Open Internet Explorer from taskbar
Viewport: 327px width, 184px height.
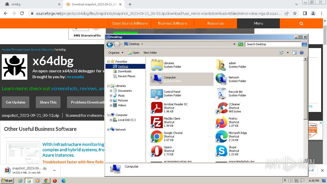pyautogui.click(x=20, y=181)
